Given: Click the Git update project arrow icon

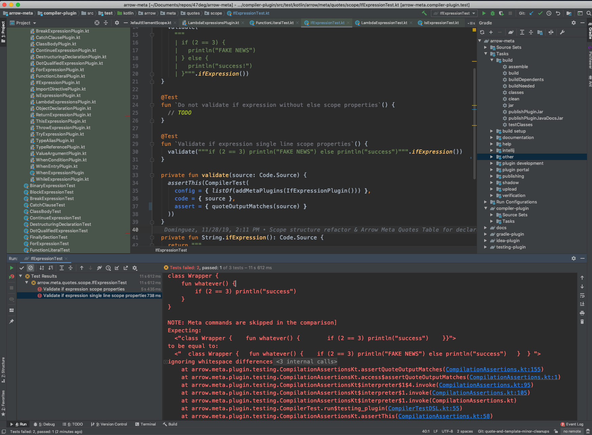Looking at the screenshot, I should pyautogui.click(x=531, y=13).
